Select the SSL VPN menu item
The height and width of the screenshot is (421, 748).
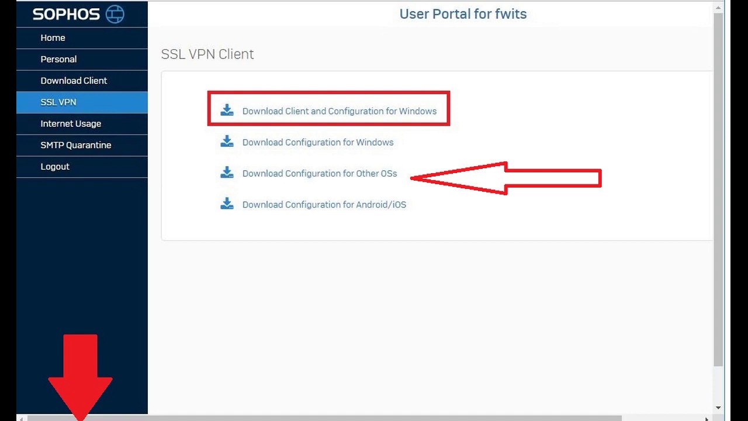(x=82, y=102)
